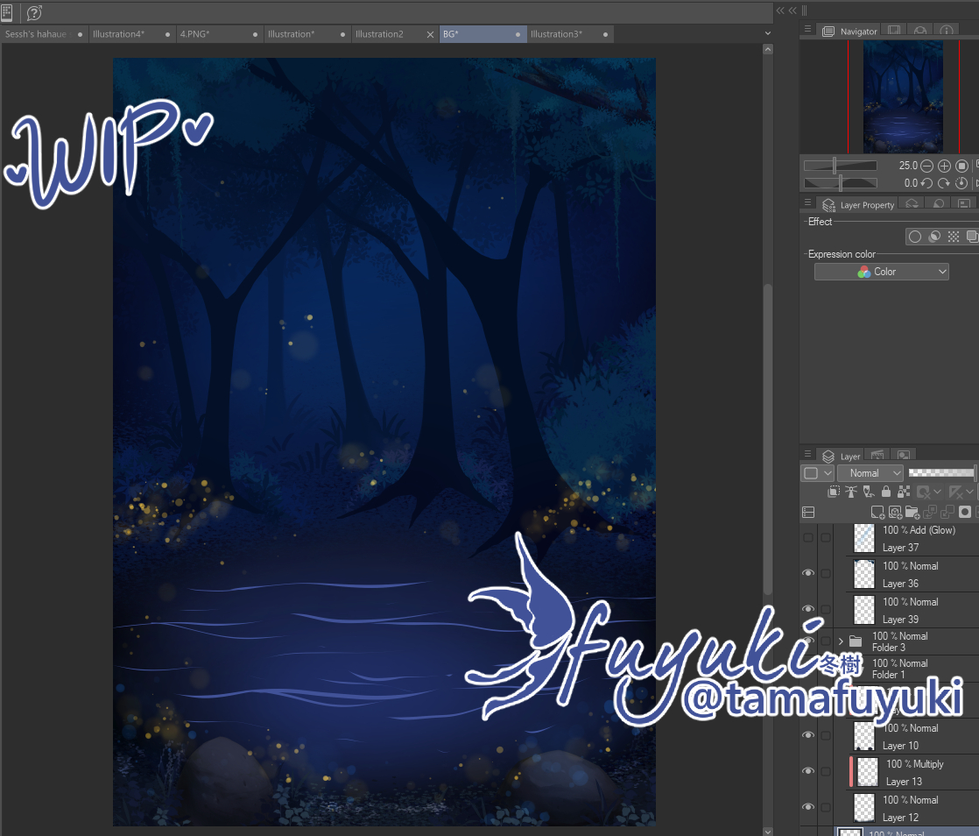Switch to Illustration2 document tab
Viewport: 979px width, 836px height.
coord(395,34)
